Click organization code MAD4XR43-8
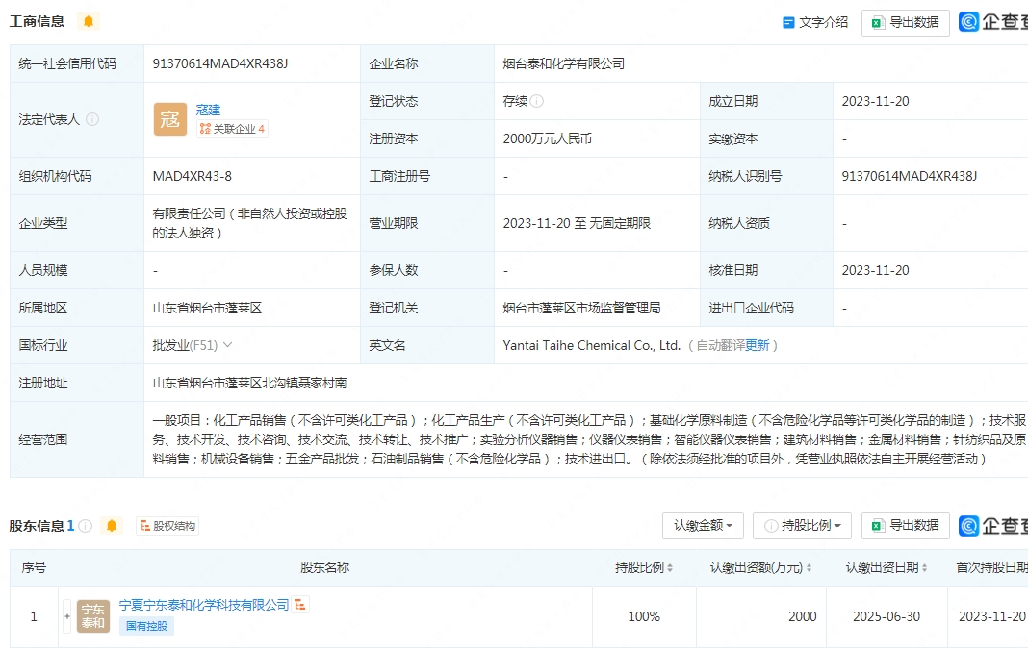1028x649 pixels. 193,176
